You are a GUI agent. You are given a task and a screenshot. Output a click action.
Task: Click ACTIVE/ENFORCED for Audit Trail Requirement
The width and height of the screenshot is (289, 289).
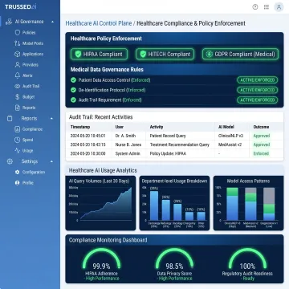(258, 100)
